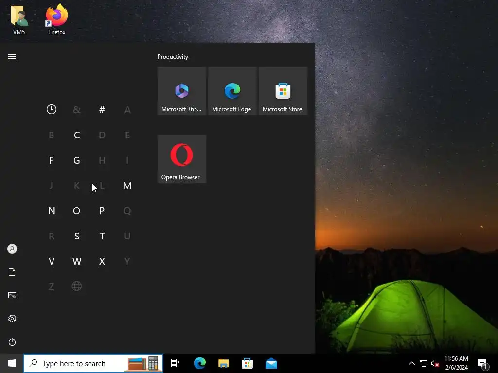Jump to apps starting with O
The width and height of the screenshot is (498, 373).
click(x=77, y=211)
